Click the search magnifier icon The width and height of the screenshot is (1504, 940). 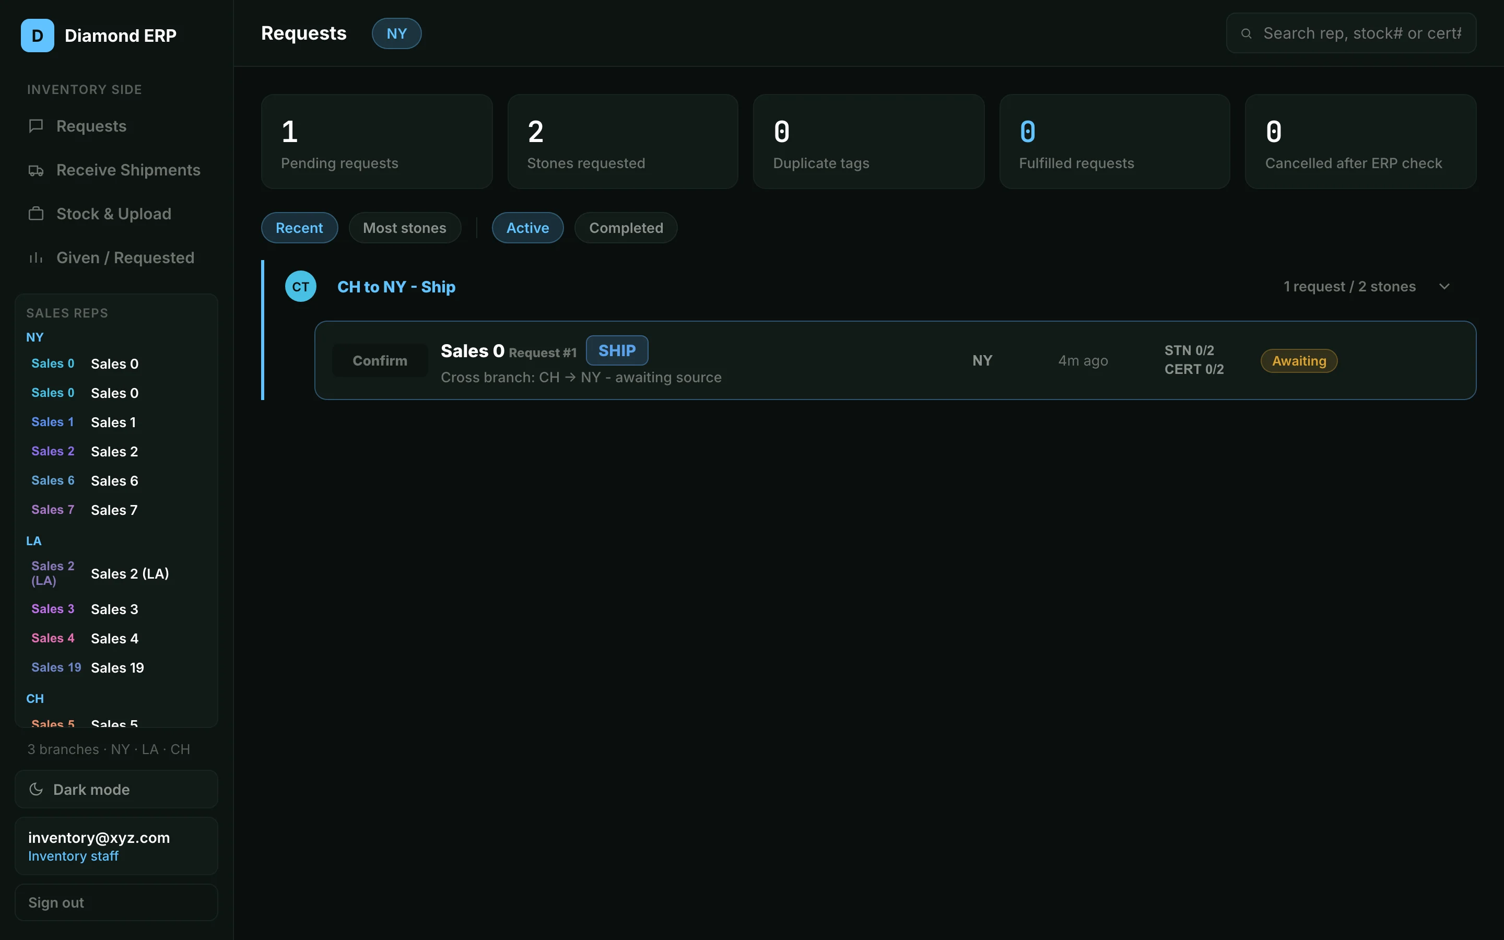pyautogui.click(x=1246, y=33)
